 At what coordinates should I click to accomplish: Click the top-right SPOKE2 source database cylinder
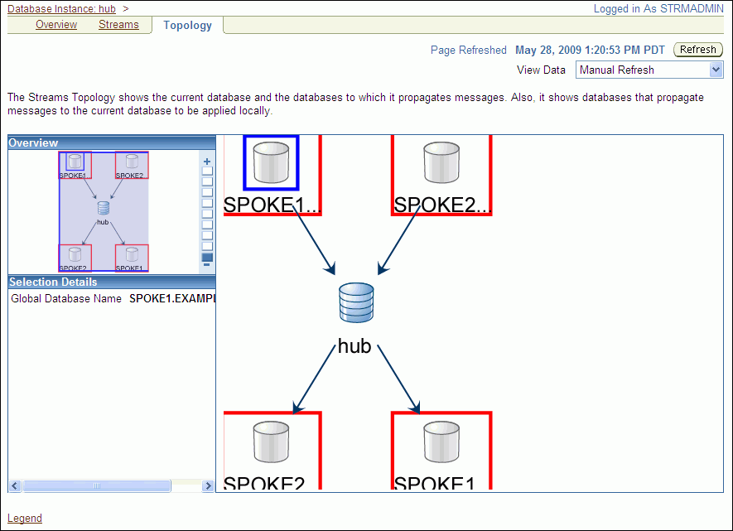(441, 162)
